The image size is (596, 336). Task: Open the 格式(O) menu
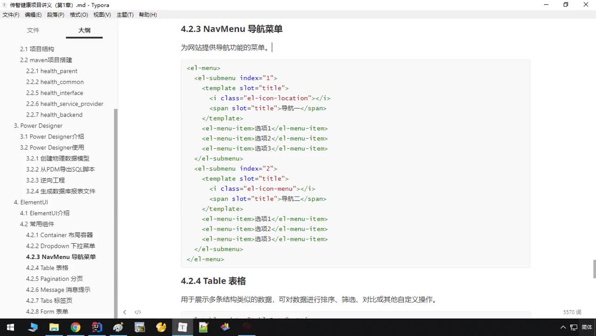point(79,15)
